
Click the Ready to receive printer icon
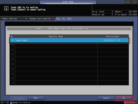[x=11, y=102]
